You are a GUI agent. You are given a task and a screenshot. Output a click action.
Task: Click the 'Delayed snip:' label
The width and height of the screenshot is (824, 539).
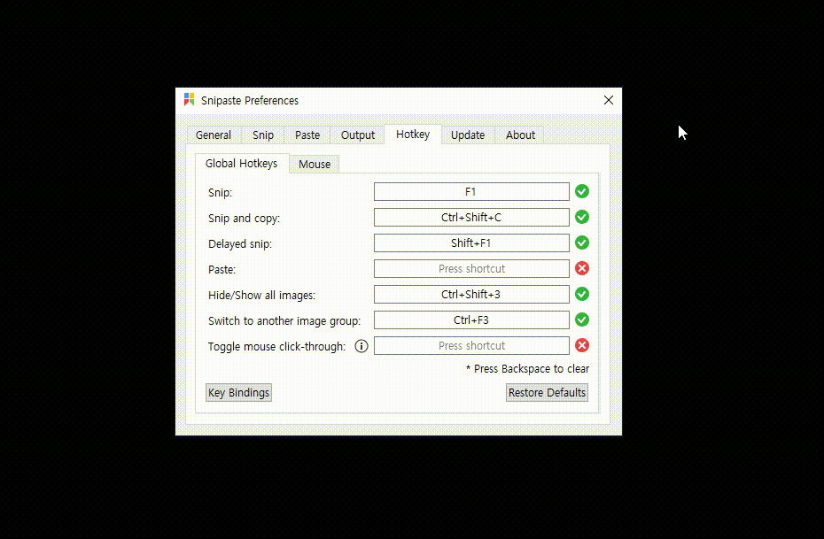point(240,244)
